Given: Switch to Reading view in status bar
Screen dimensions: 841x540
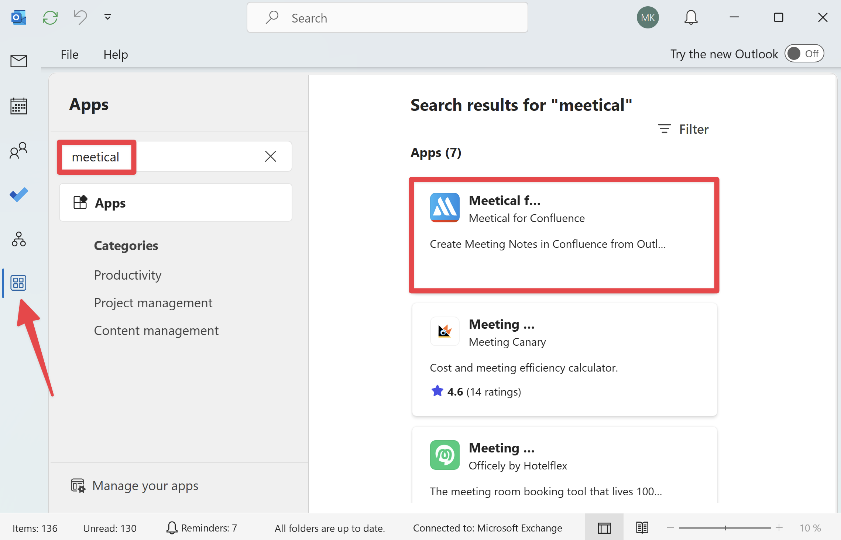Looking at the screenshot, I should pos(642,528).
